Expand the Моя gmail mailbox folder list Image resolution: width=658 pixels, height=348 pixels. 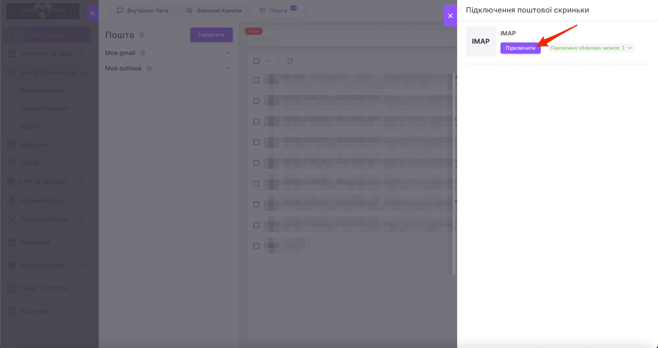(227, 53)
